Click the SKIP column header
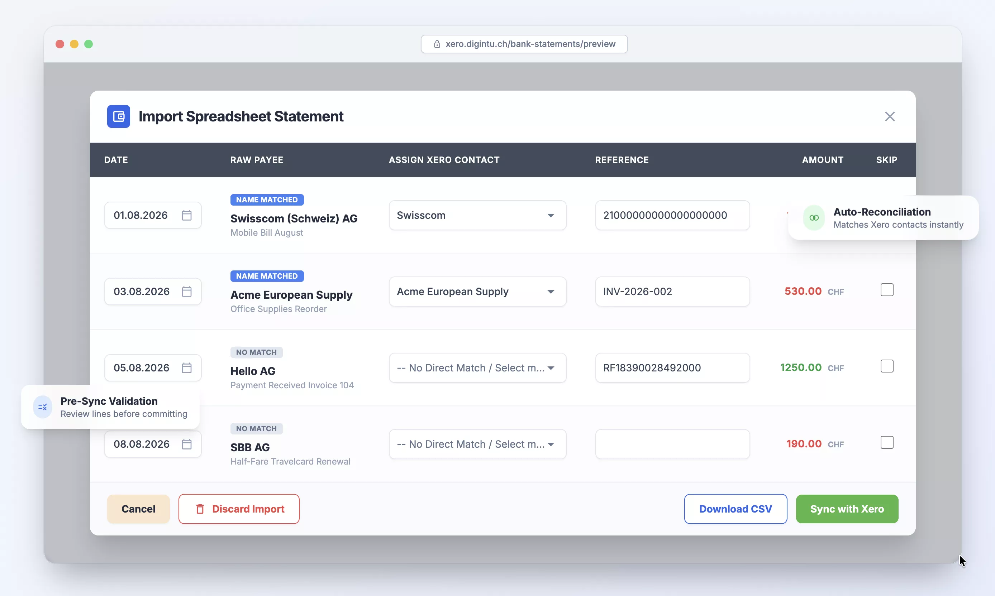This screenshot has height=596, width=995. coord(886,160)
